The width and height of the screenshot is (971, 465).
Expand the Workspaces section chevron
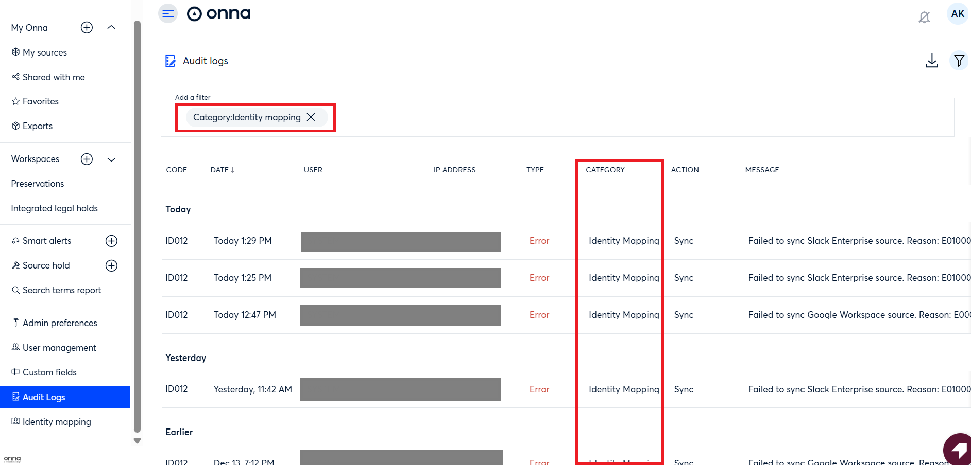tap(111, 159)
